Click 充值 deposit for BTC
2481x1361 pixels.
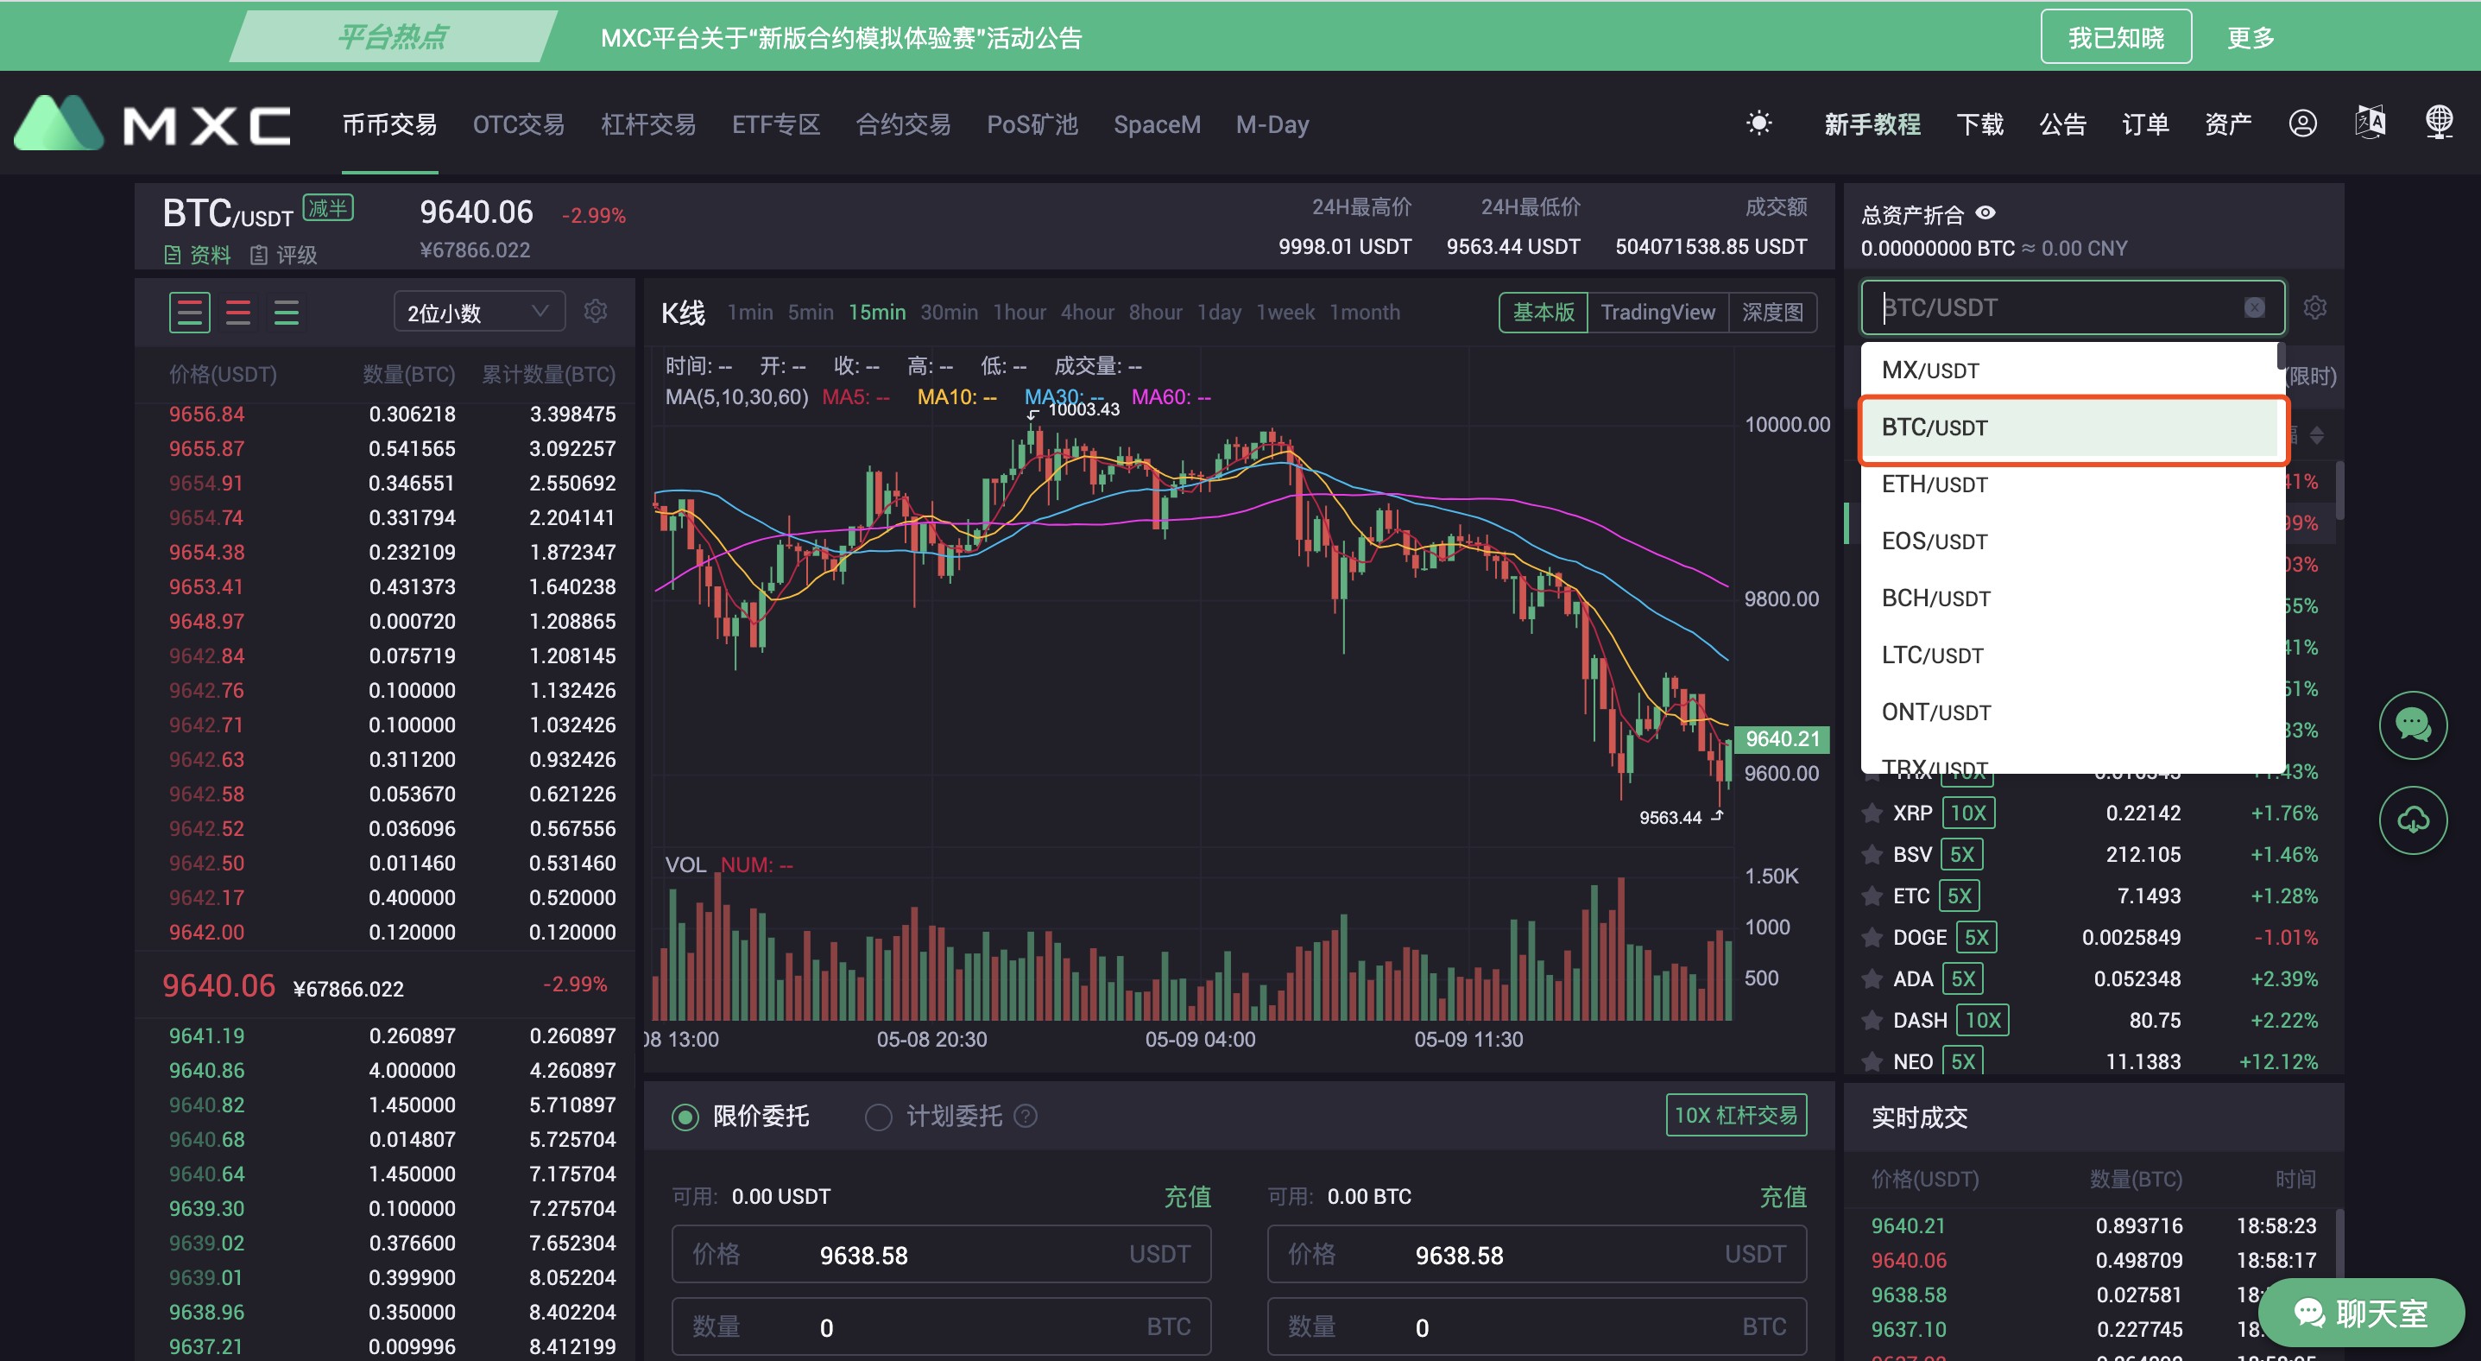click(1783, 1196)
